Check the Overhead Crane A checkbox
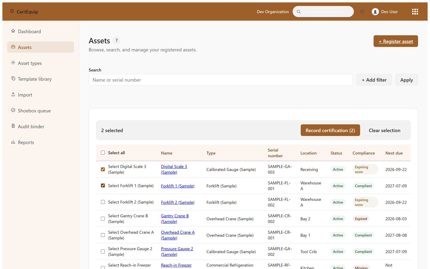This screenshot has height=269, width=430. (103, 235)
